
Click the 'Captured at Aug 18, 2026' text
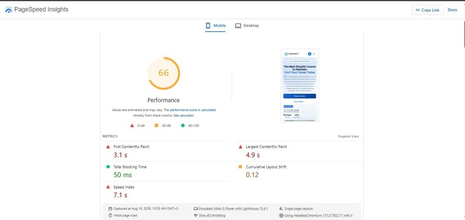(x=145, y=209)
